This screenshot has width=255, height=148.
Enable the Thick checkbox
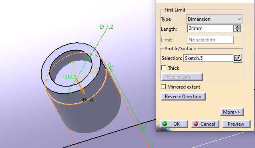(x=164, y=68)
